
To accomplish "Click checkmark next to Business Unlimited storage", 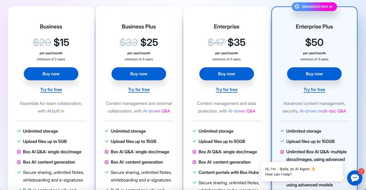I will pos(19,131).
